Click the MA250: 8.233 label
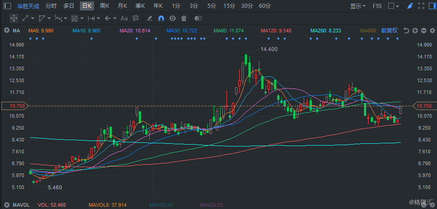The width and height of the screenshot is (437, 209). (326, 31)
